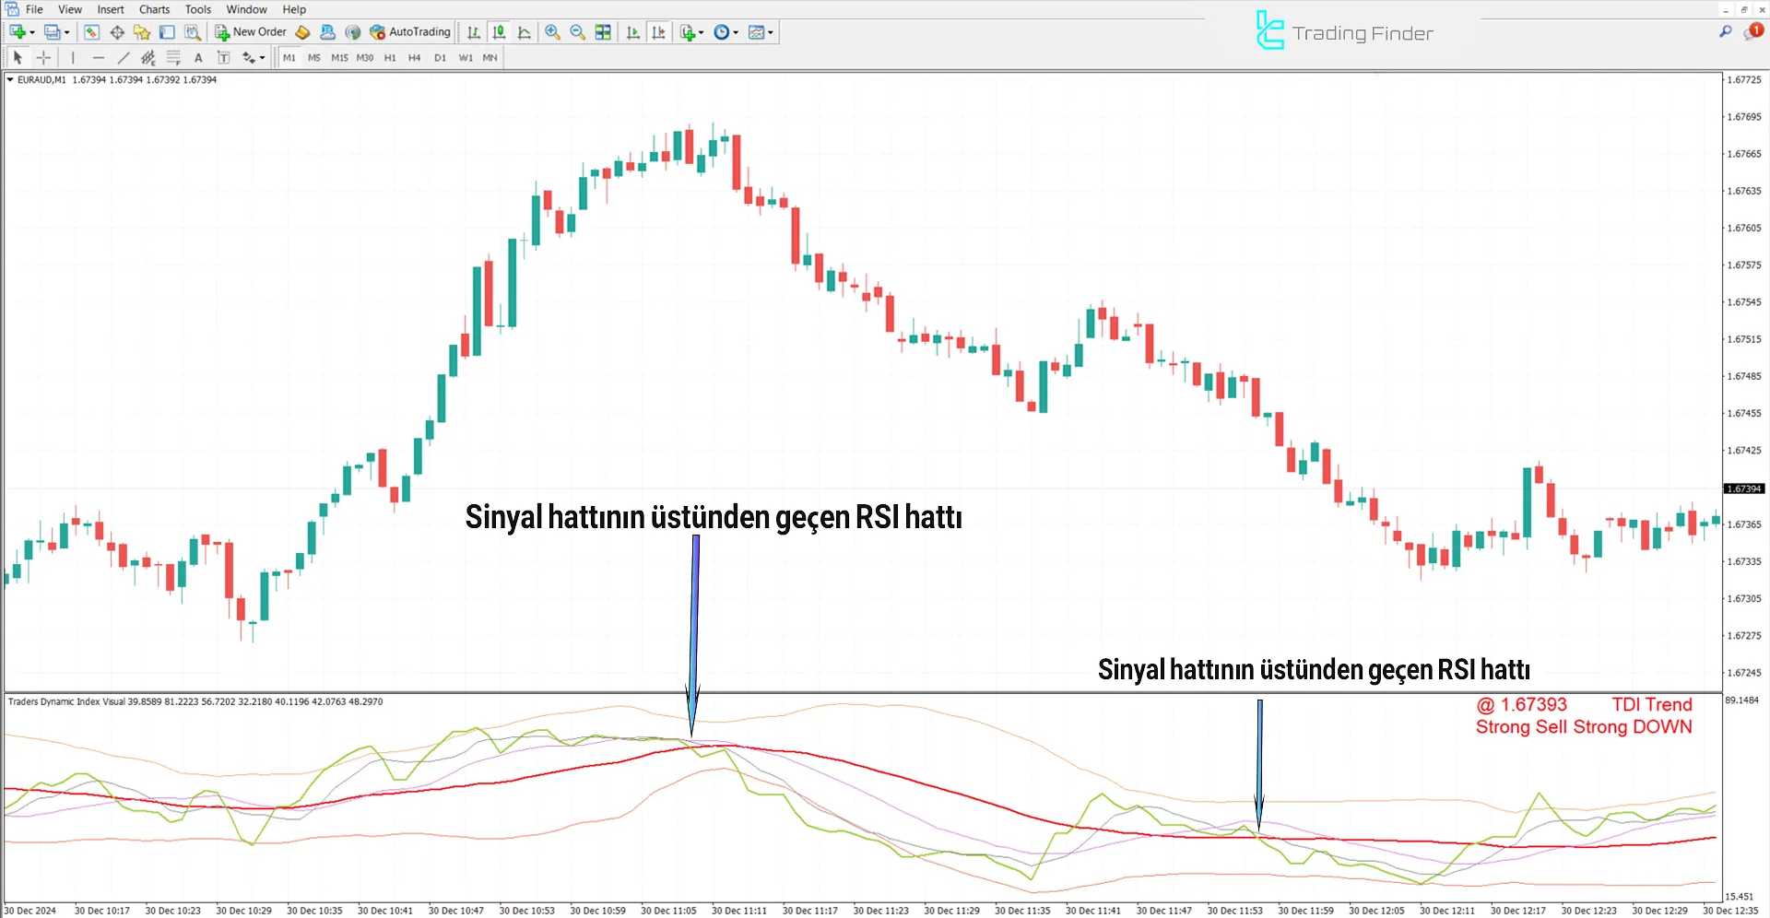Open the indicators list dropdown arrow
Screen dimensions: 1770x918
tap(702, 32)
